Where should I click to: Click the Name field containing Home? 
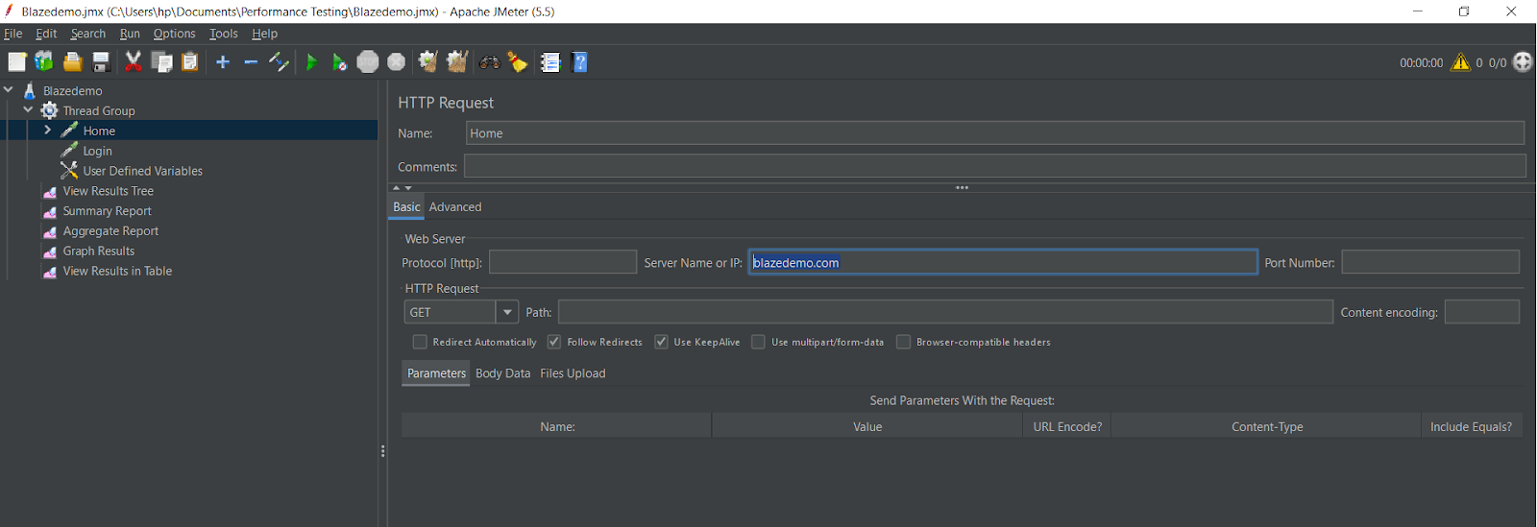[x=995, y=133]
